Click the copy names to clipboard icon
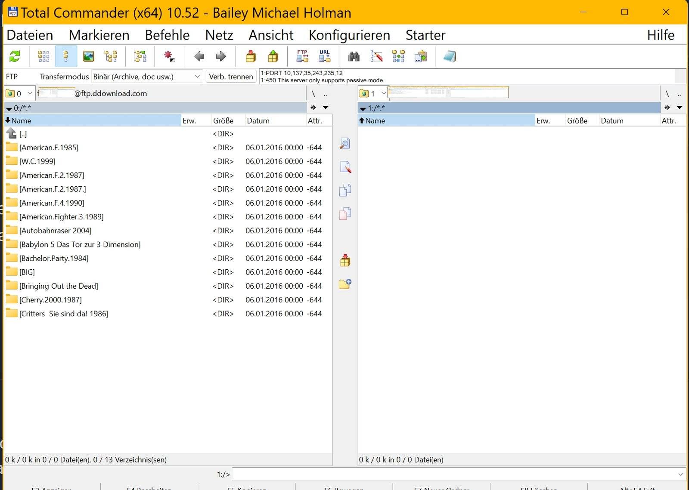This screenshot has width=689, height=490. point(421,56)
